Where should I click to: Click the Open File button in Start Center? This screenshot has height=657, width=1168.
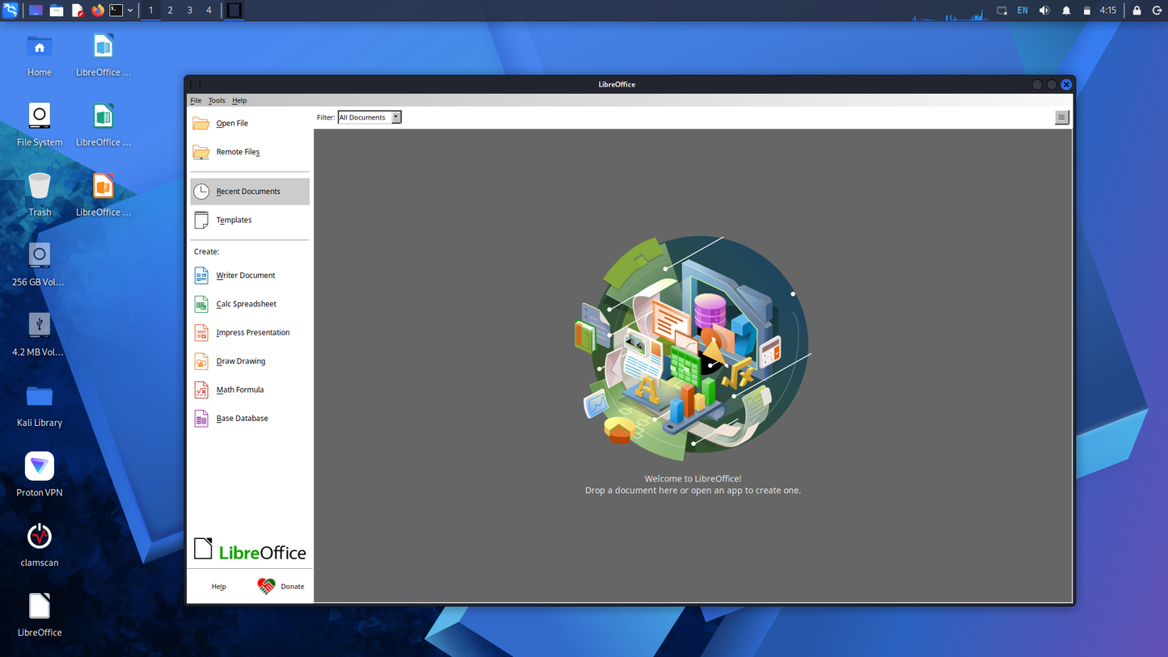(x=250, y=124)
